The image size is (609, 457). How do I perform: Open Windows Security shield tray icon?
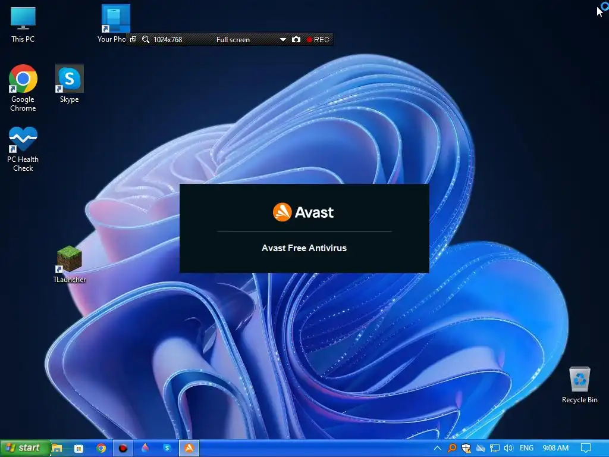click(x=466, y=448)
